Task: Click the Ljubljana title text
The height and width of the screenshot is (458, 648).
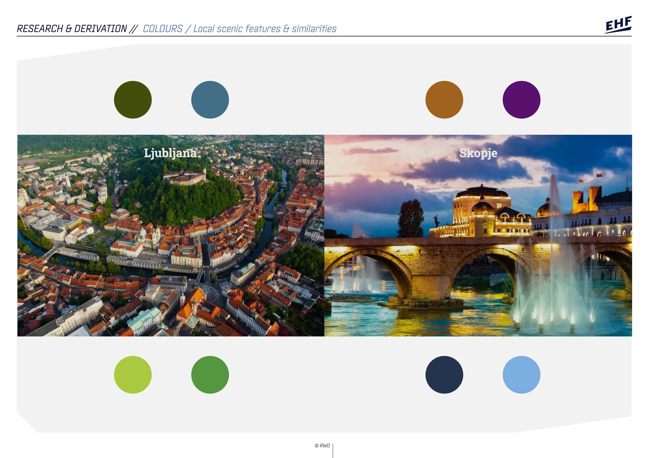Action: pyautogui.click(x=170, y=153)
